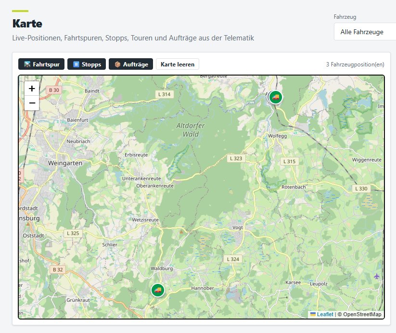Open the OpenStreetMap attribution link

click(362, 314)
